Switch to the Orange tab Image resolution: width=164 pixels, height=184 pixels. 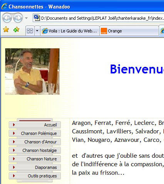pyautogui.click(x=129, y=31)
